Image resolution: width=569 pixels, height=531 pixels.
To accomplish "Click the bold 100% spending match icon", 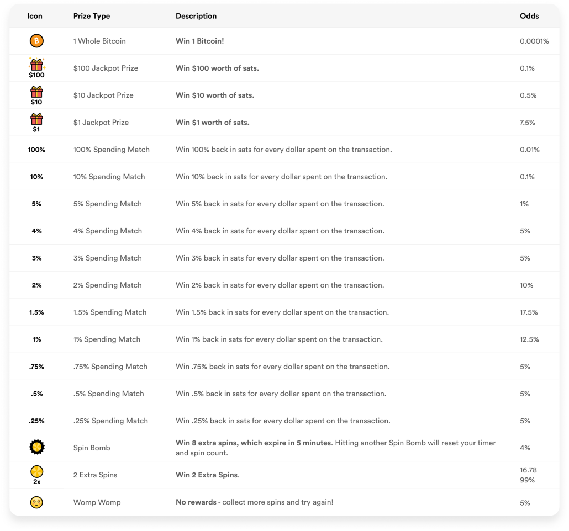I will pyautogui.click(x=36, y=150).
